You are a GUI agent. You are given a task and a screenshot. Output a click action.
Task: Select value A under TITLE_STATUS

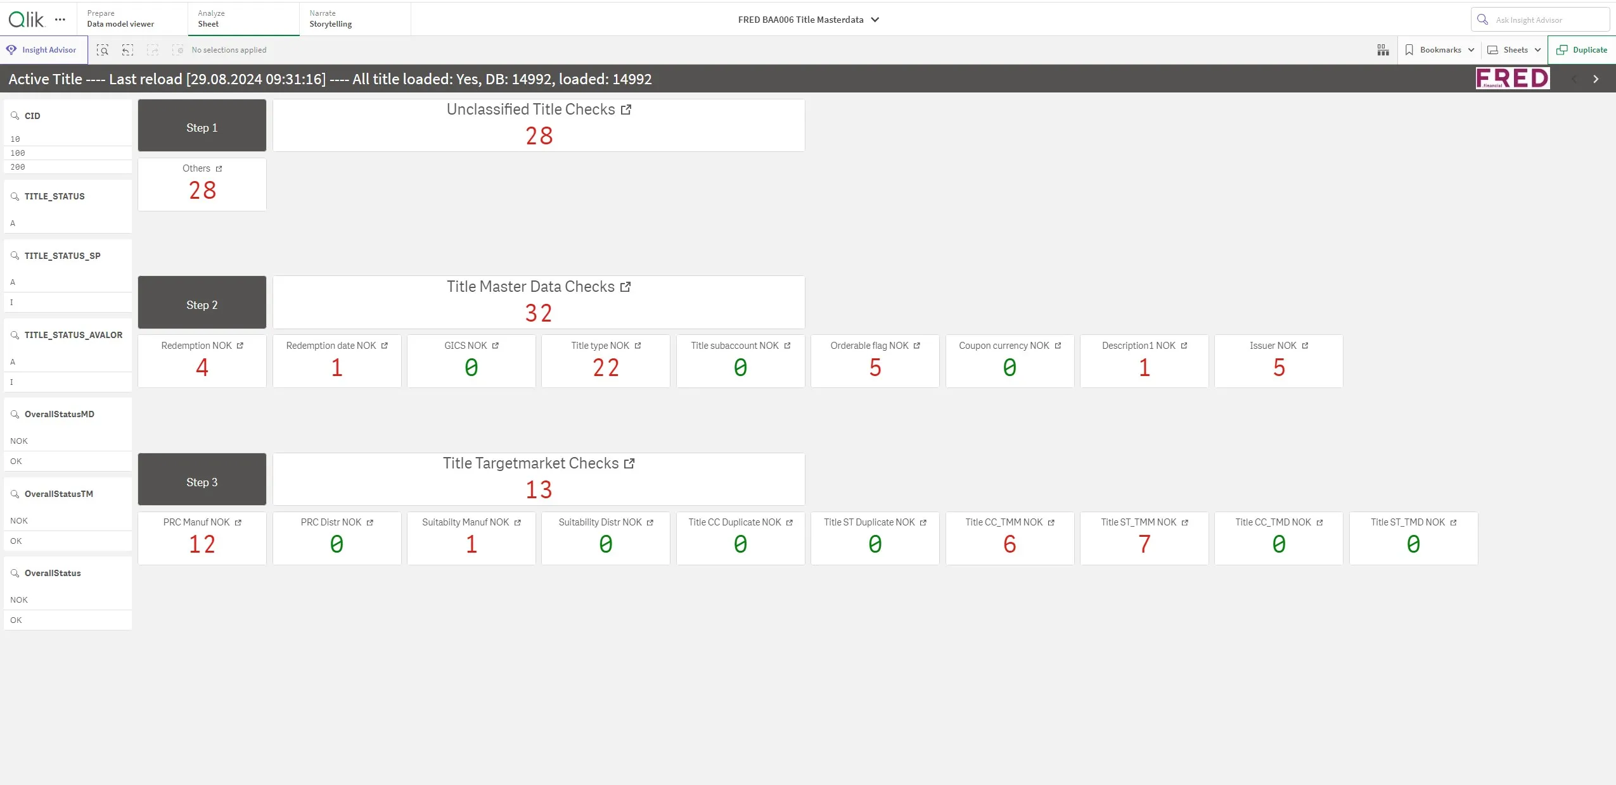pyautogui.click(x=68, y=223)
